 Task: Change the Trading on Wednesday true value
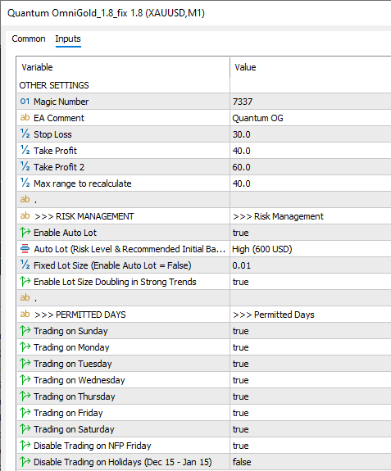pos(240,380)
